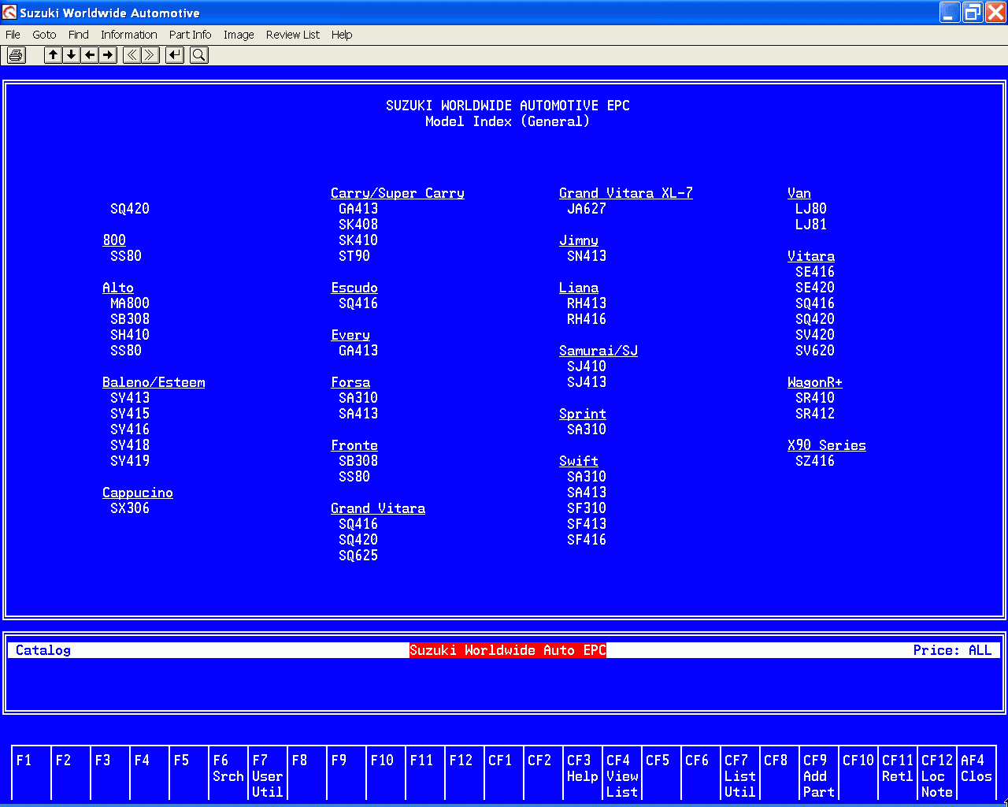
Task: Open the Review List menu
Action: [293, 35]
